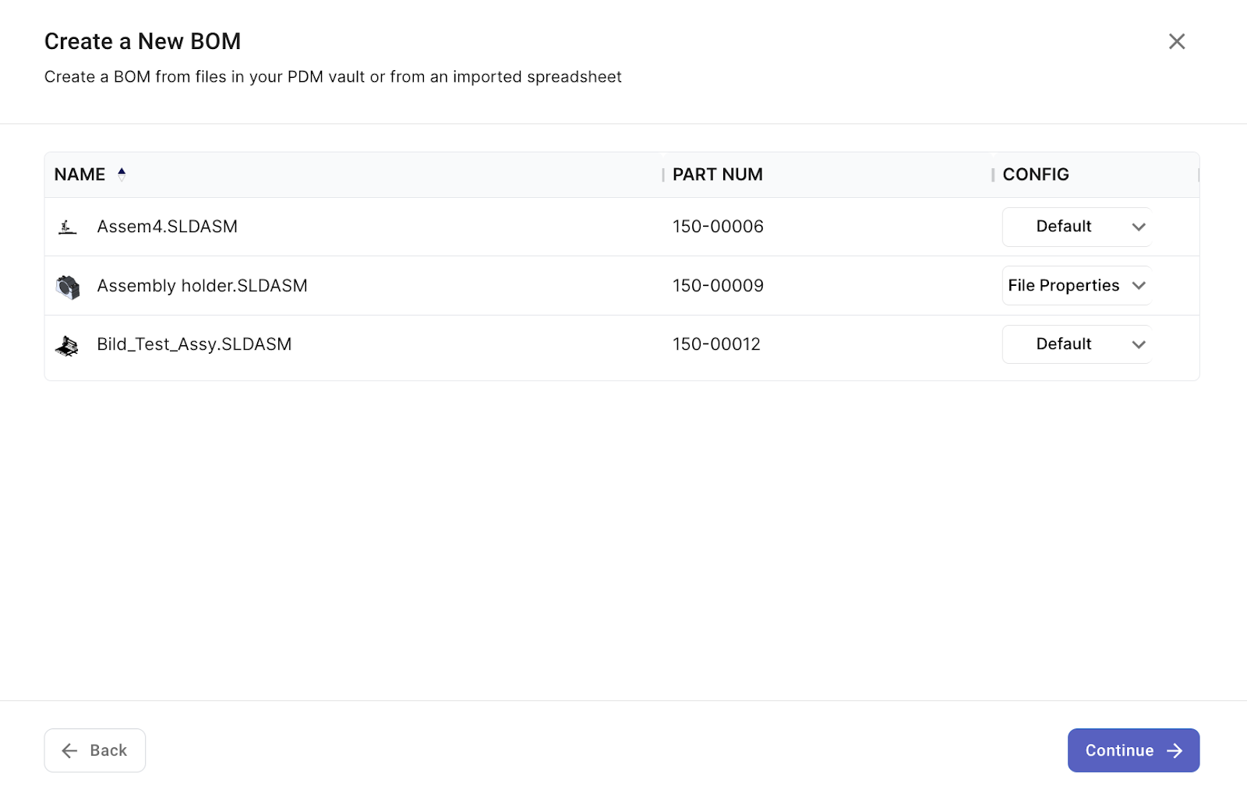Click the column divider before PART NUM
1247x797 pixels.
663,175
